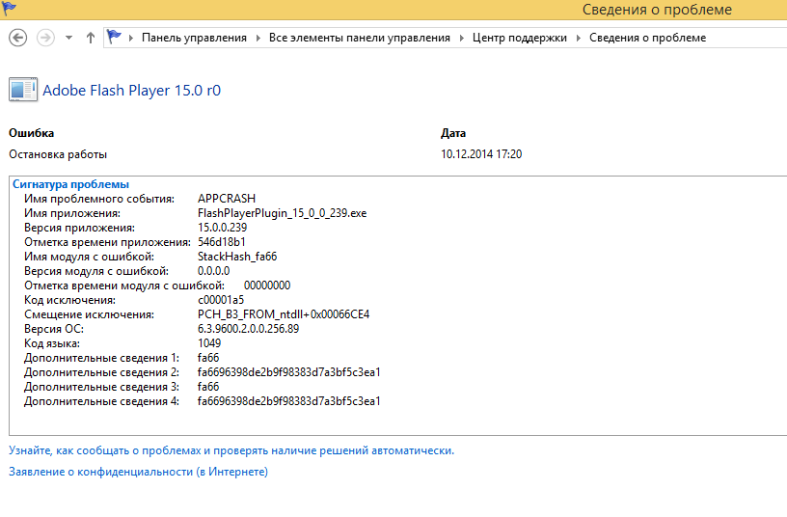Click the Смещение исключения label
Screen dimensions: 787x517
(x=90, y=314)
